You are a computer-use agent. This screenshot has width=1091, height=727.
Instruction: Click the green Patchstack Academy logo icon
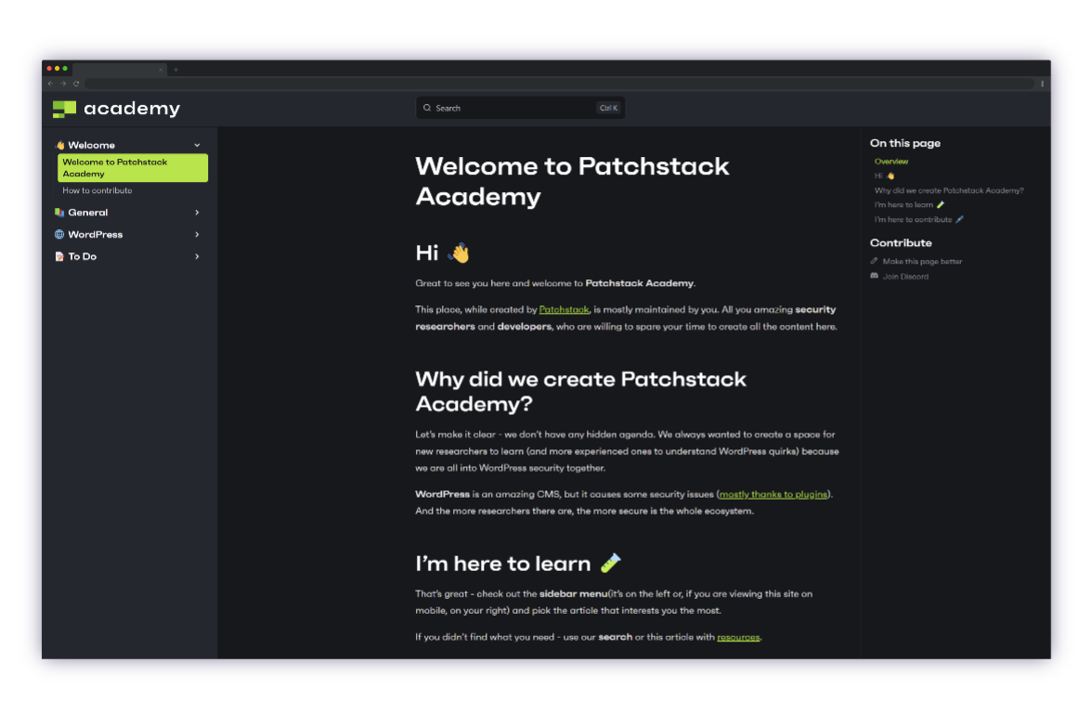(x=63, y=108)
